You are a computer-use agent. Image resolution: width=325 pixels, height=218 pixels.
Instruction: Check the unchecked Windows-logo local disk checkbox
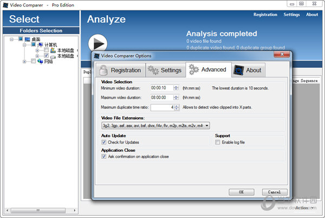coord(46,50)
